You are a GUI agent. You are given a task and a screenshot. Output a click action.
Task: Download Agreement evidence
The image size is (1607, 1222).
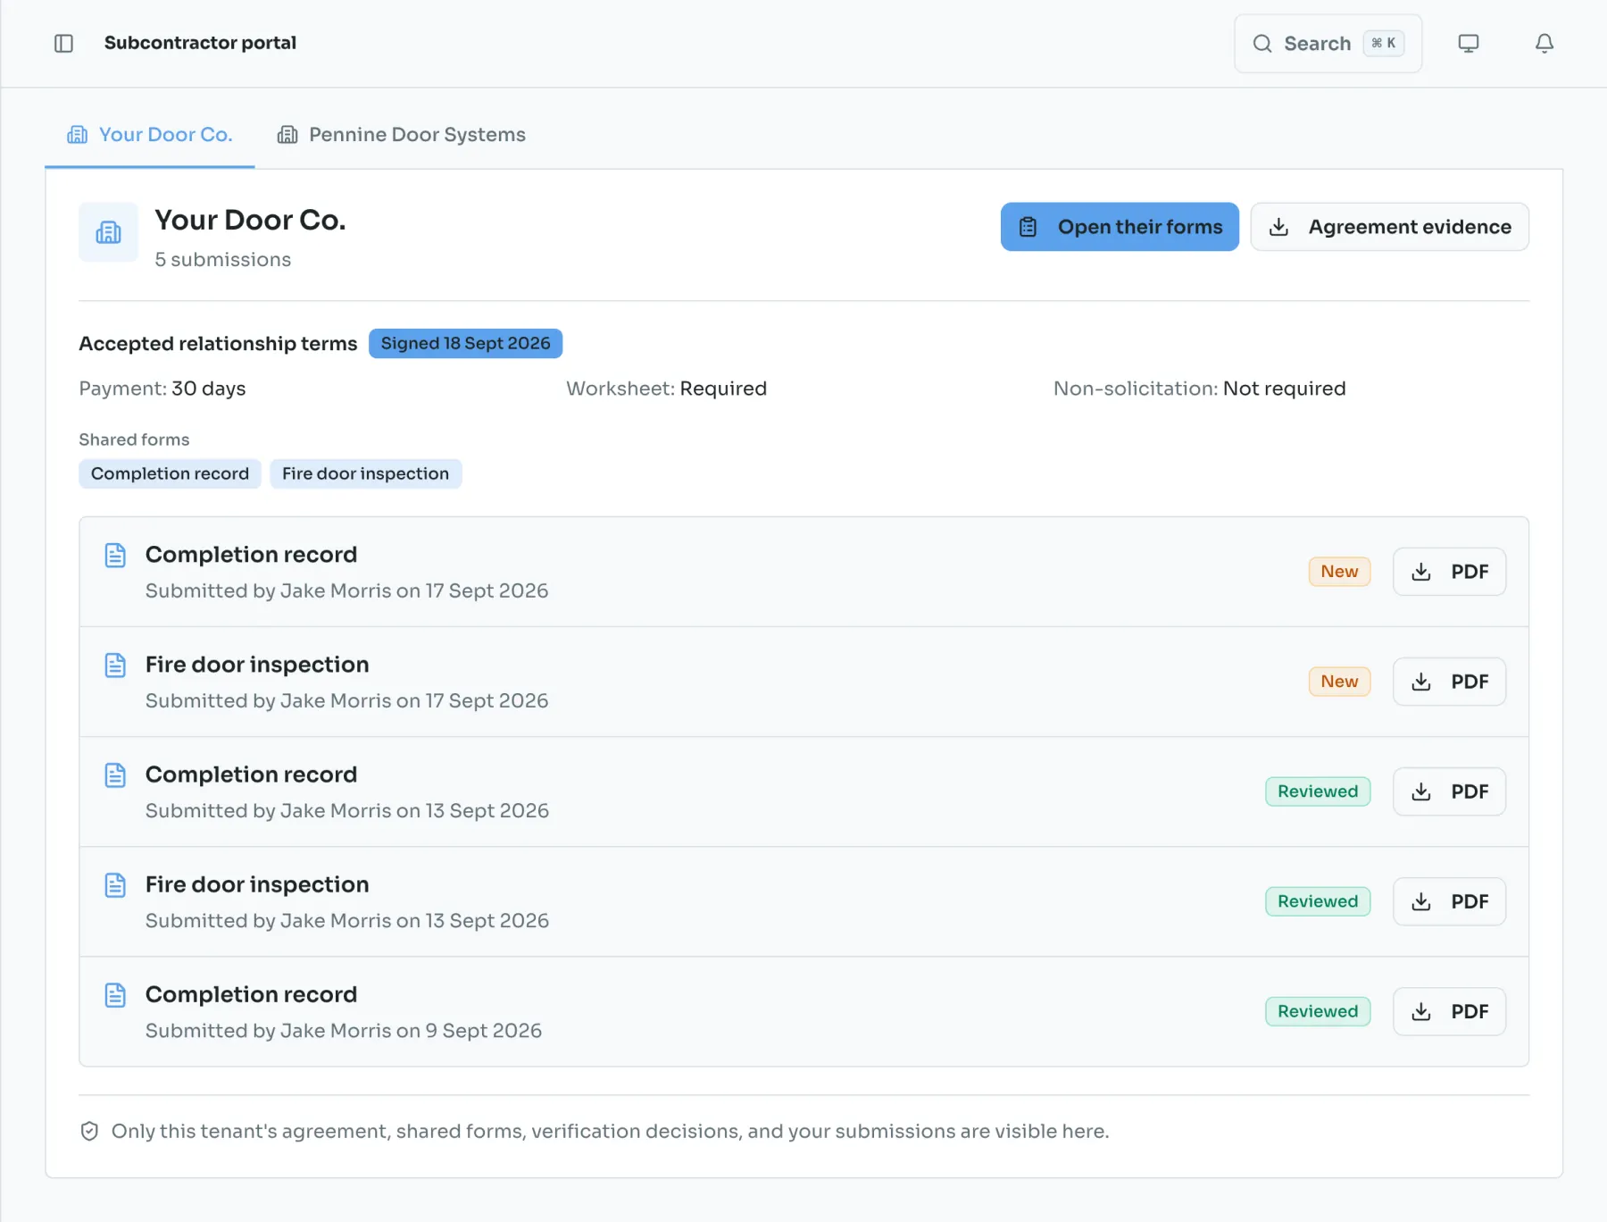click(1389, 227)
